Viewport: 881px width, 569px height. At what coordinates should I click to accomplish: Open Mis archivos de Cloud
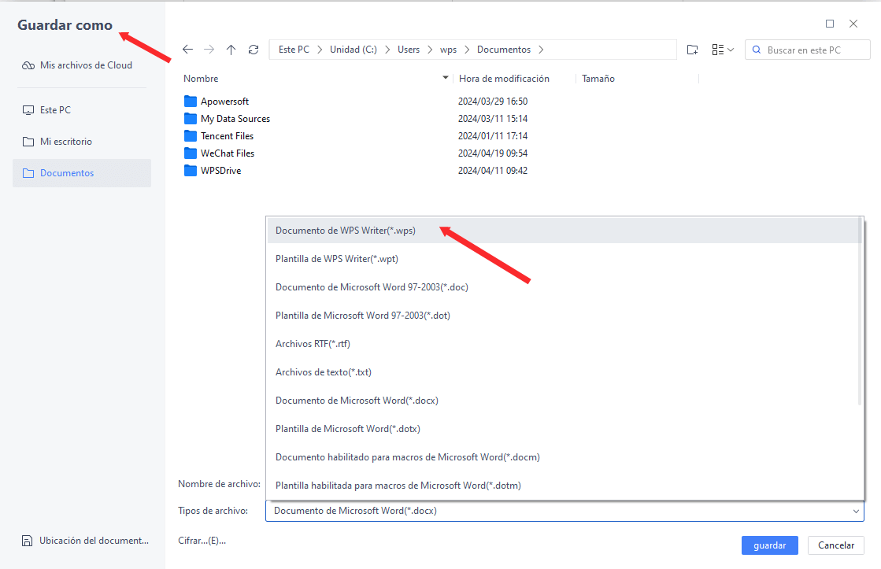click(82, 65)
